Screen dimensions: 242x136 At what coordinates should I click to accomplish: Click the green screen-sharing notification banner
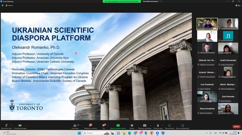click(x=122, y=2)
